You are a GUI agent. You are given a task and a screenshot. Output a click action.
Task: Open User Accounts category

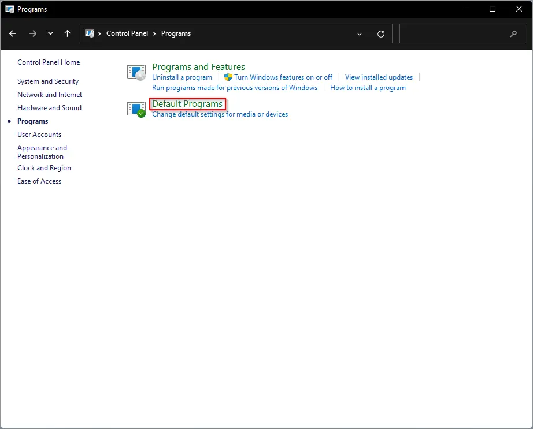39,135
